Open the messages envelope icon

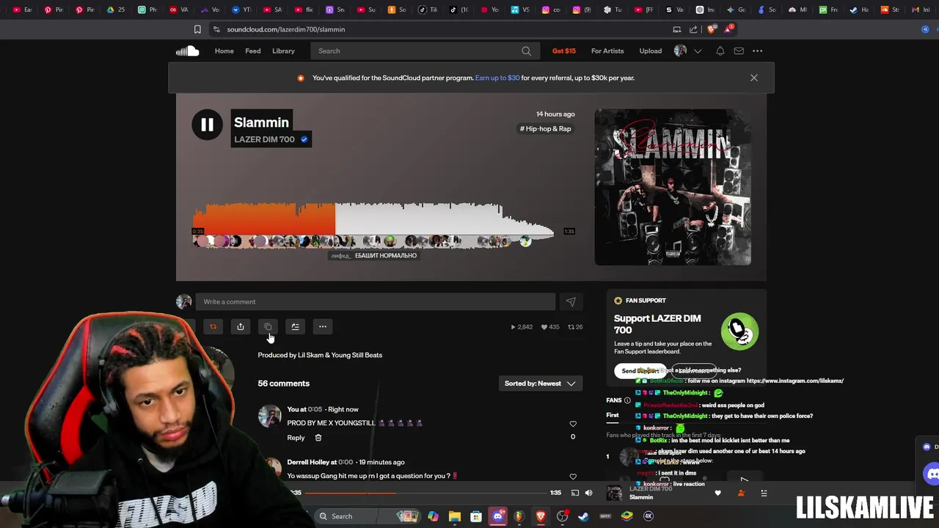pos(739,51)
